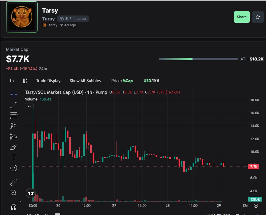This screenshot has height=215, width=266.
Task: Switch the Price/MCap toggle
Action: (x=122, y=81)
